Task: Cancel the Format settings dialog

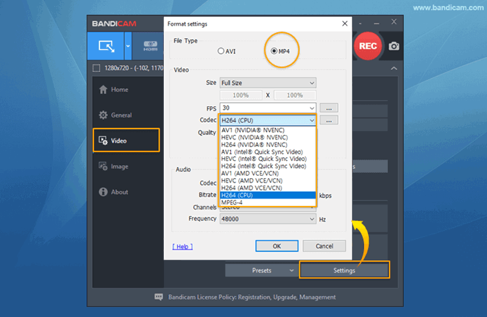Action: tap(324, 246)
